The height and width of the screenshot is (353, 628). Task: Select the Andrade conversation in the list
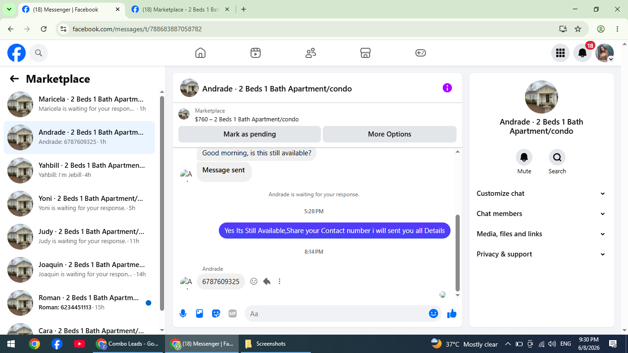[x=79, y=137]
